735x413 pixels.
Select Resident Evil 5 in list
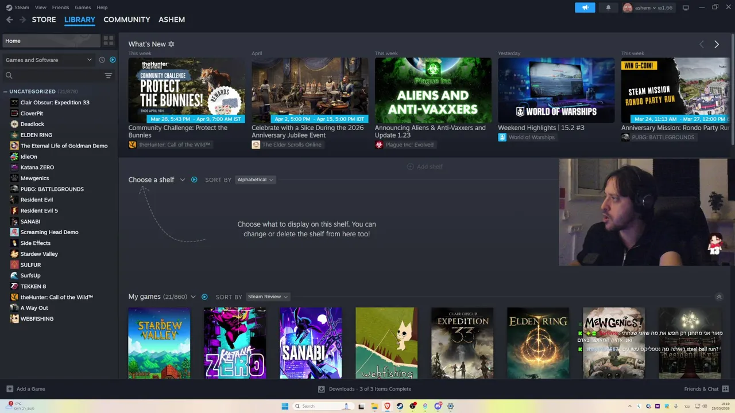point(39,211)
